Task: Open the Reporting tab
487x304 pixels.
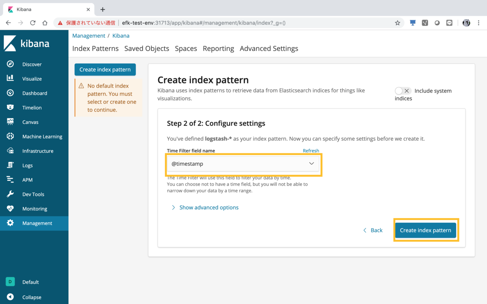Action: click(x=218, y=49)
